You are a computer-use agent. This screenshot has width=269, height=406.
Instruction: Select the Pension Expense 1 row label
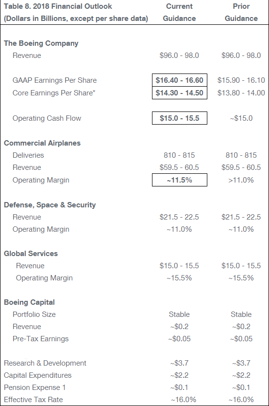click(34, 388)
